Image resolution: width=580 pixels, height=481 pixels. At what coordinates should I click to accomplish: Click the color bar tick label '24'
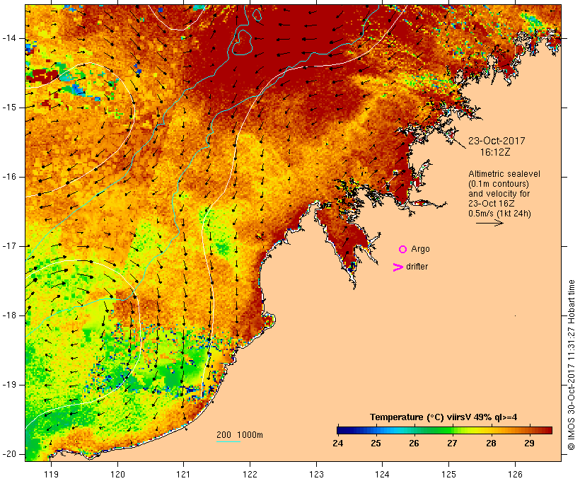[x=337, y=444]
